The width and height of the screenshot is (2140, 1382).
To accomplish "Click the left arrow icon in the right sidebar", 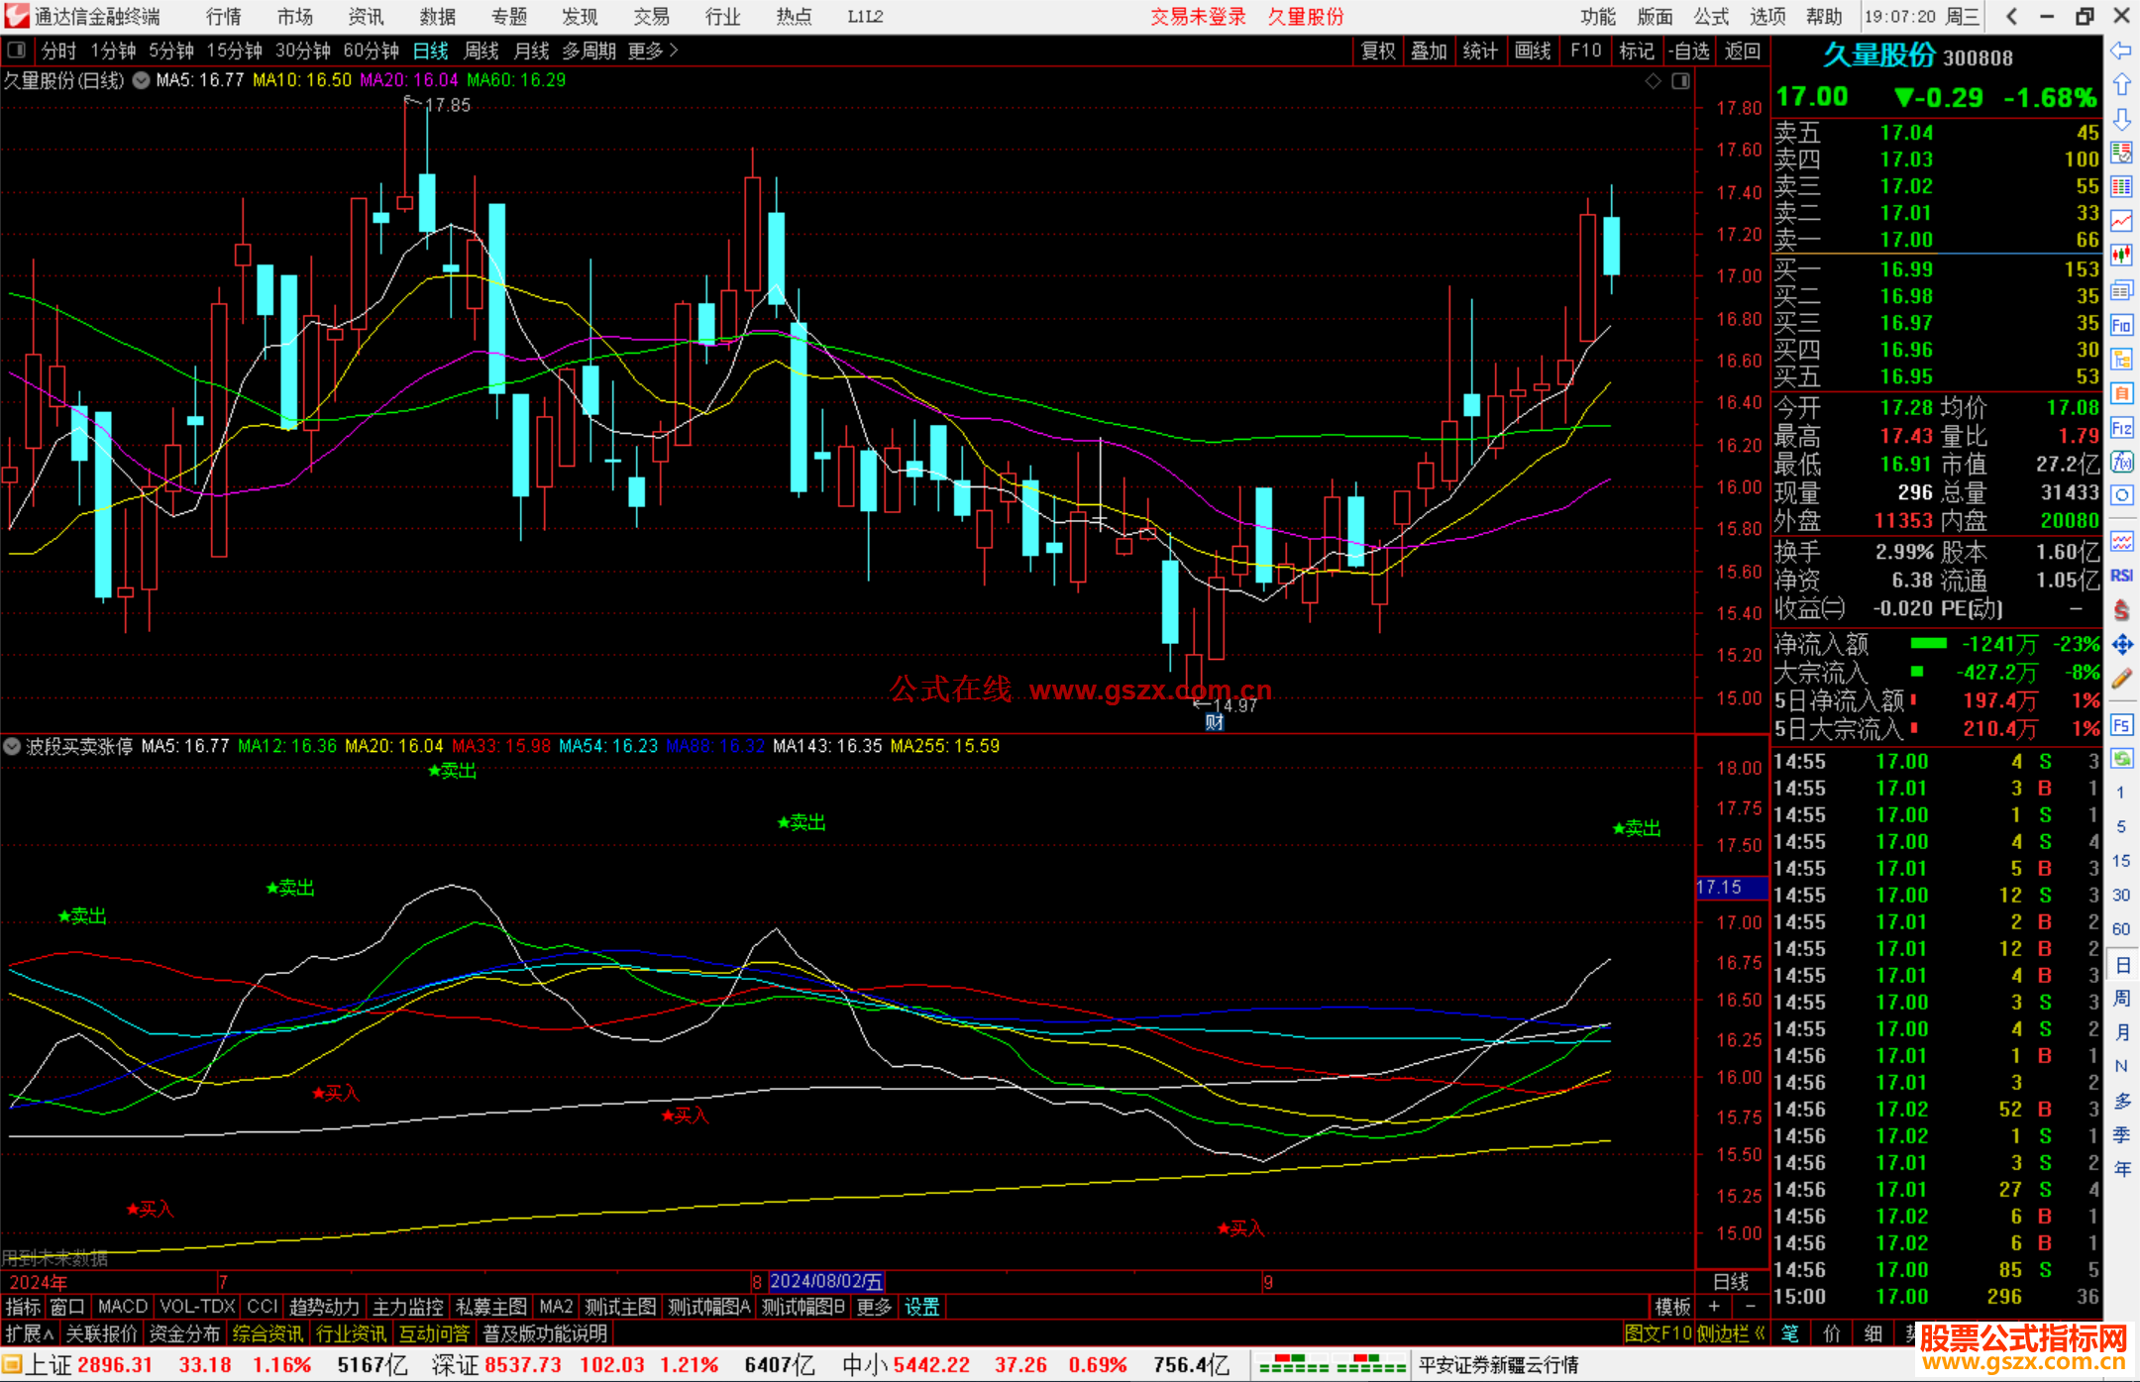I will pos(2121,51).
